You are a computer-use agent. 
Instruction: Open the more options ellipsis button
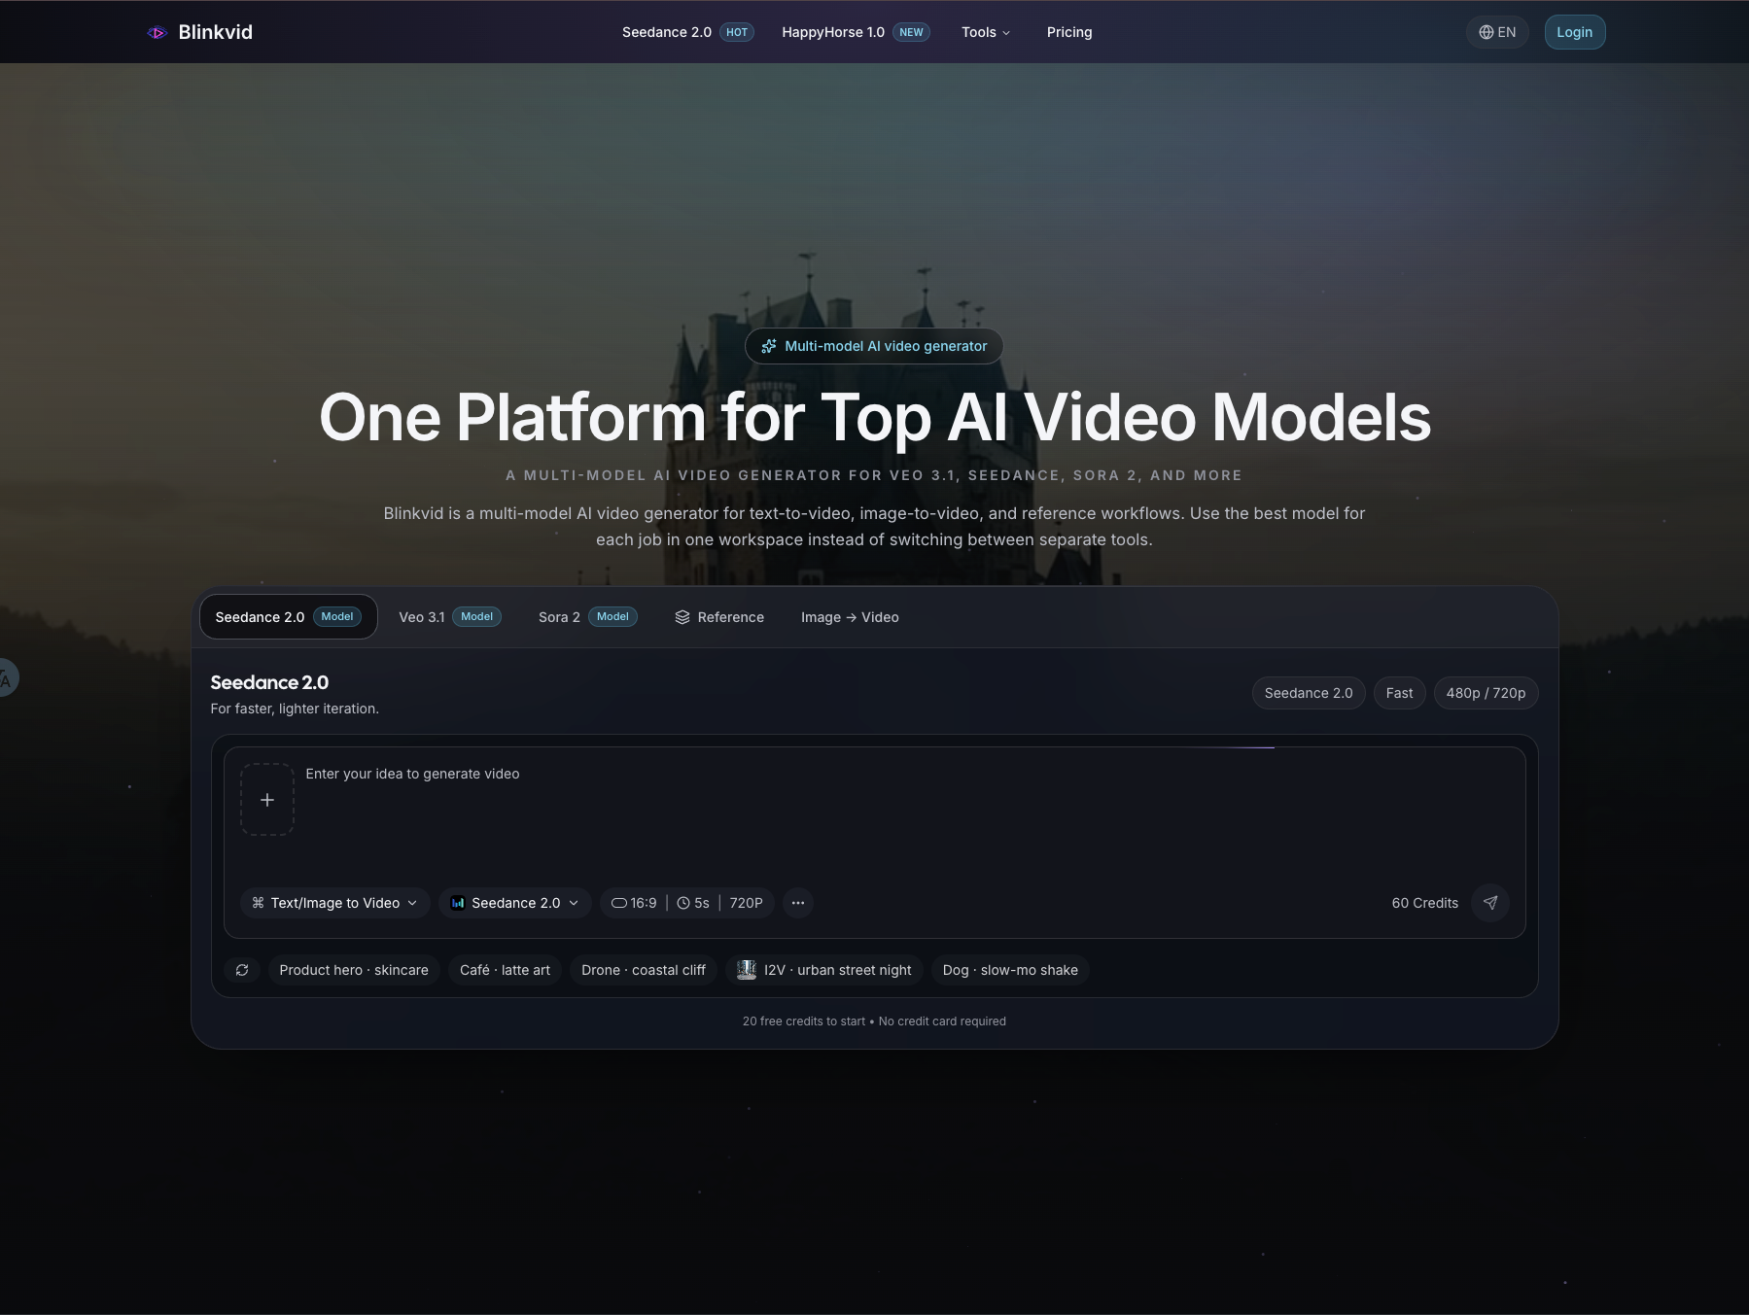coord(798,903)
